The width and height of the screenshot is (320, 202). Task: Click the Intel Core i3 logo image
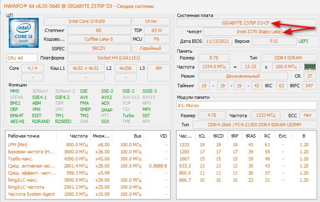tap(24, 32)
